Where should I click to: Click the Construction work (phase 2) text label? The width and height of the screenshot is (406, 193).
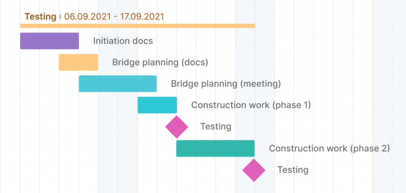point(329,148)
